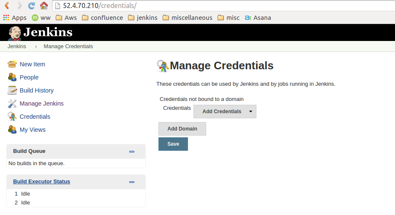This screenshot has width=395, height=215.
Task: Open the confluence bookmark folder
Action: point(103,18)
